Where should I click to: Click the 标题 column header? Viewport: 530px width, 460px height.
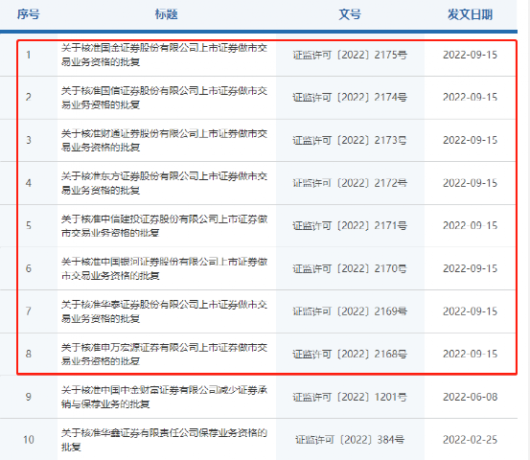pos(167,14)
